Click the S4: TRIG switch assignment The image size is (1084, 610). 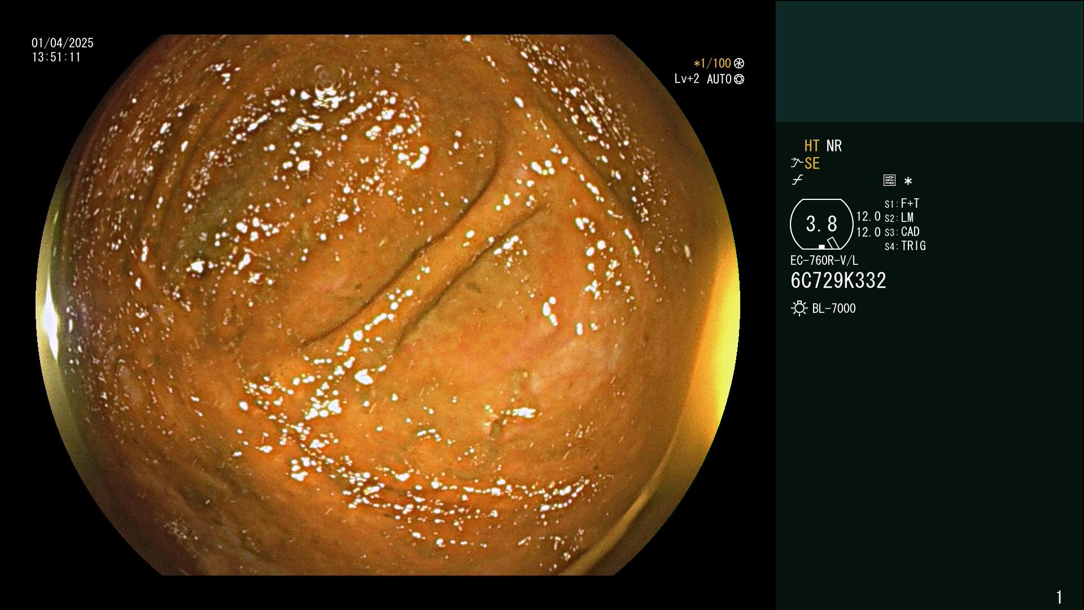click(905, 246)
